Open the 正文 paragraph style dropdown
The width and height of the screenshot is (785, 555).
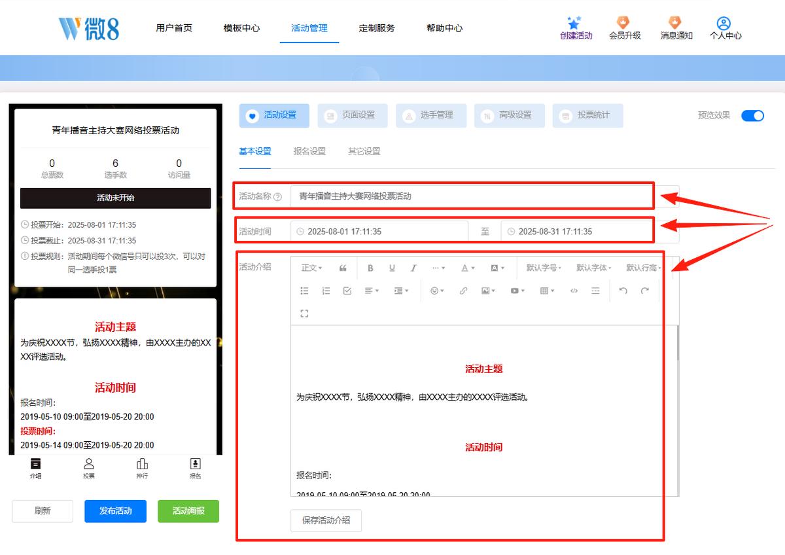(x=311, y=268)
